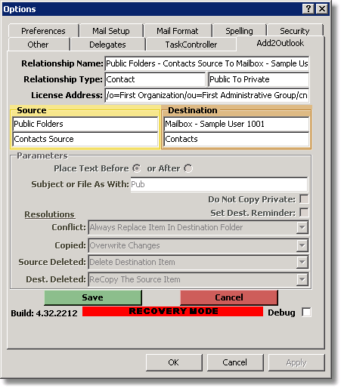
Task: Expand the Conflict resolution dropdown
Action: click(302, 227)
